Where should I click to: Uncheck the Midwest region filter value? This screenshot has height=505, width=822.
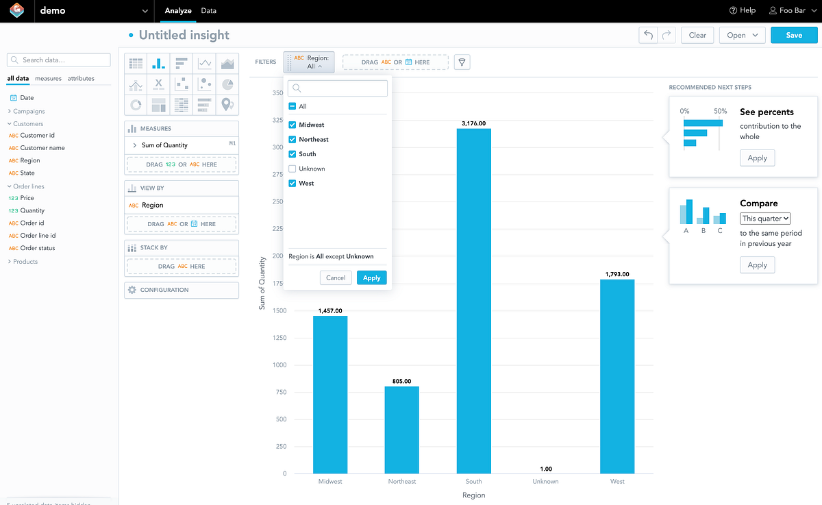[291, 124]
